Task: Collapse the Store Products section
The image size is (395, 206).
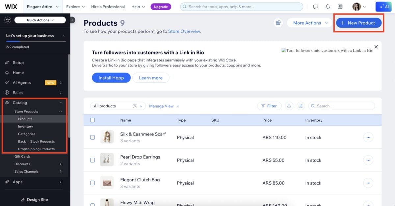Action: 60,111
